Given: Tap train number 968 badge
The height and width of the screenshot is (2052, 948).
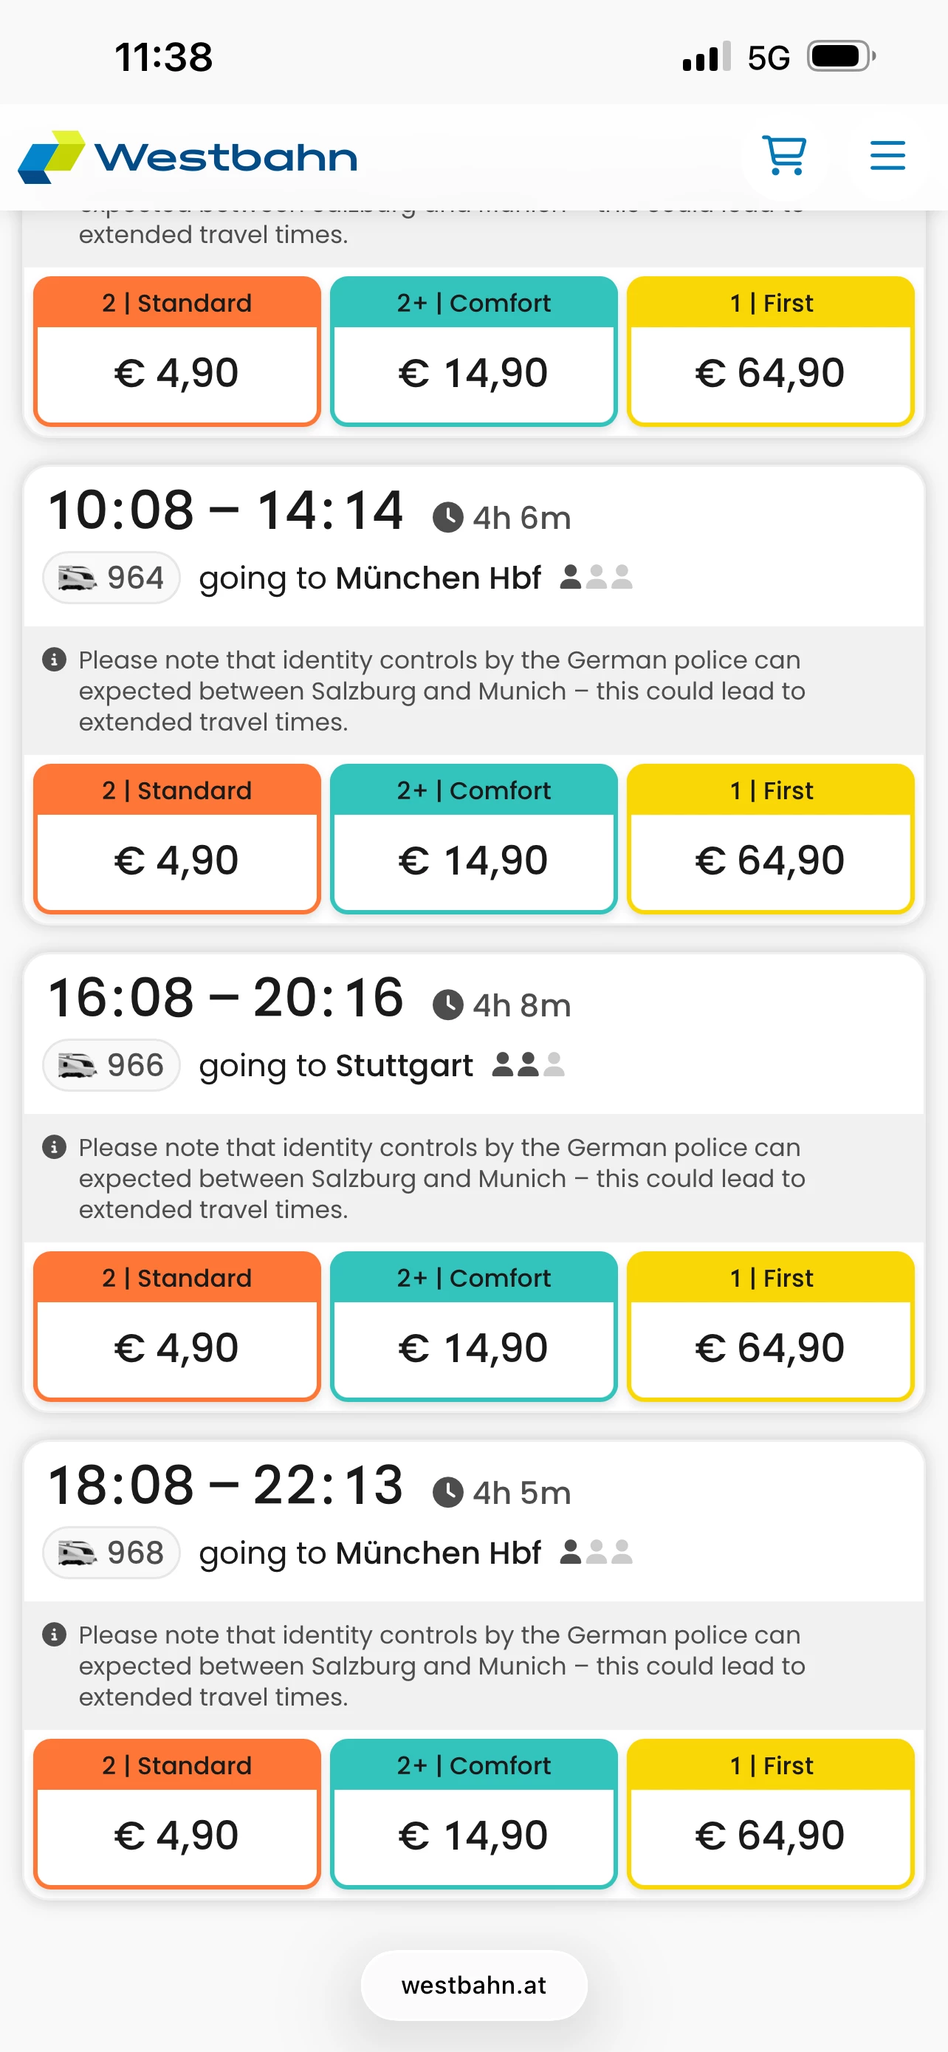Looking at the screenshot, I should [111, 1553].
